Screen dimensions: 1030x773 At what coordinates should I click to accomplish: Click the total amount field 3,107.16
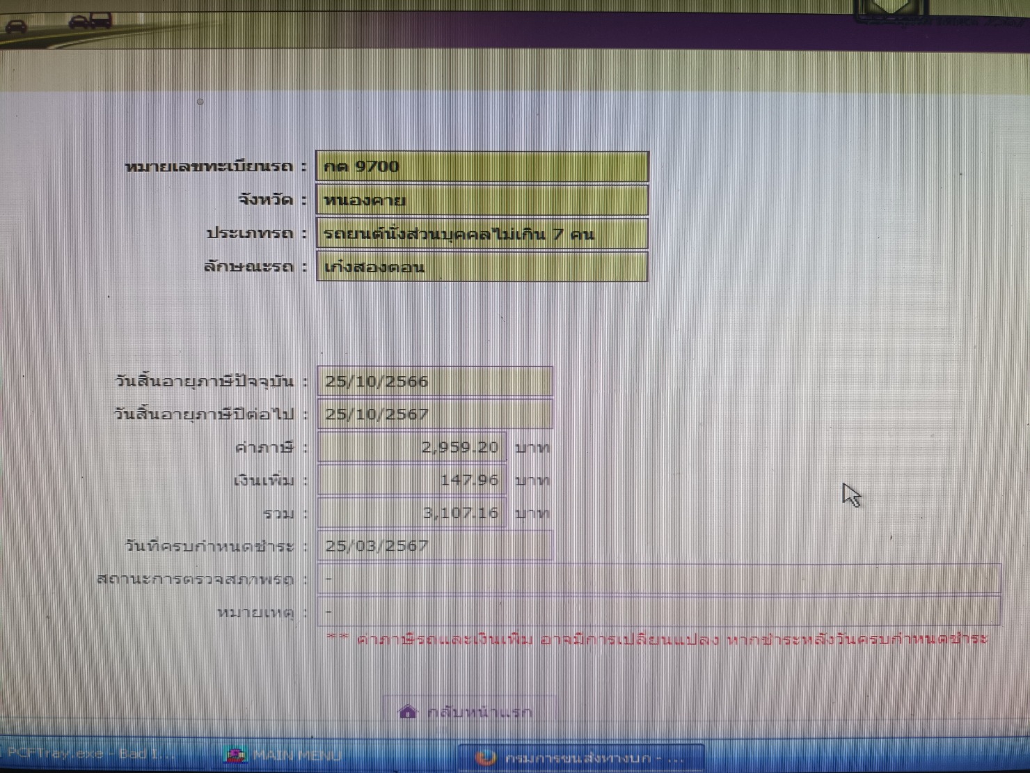coord(411,513)
